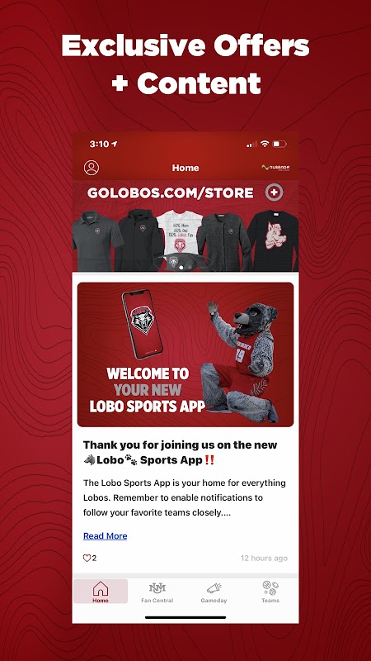The width and height of the screenshot is (371, 661).
Task: Select the Teams sports balls icon
Action: click(x=270, y=587)
